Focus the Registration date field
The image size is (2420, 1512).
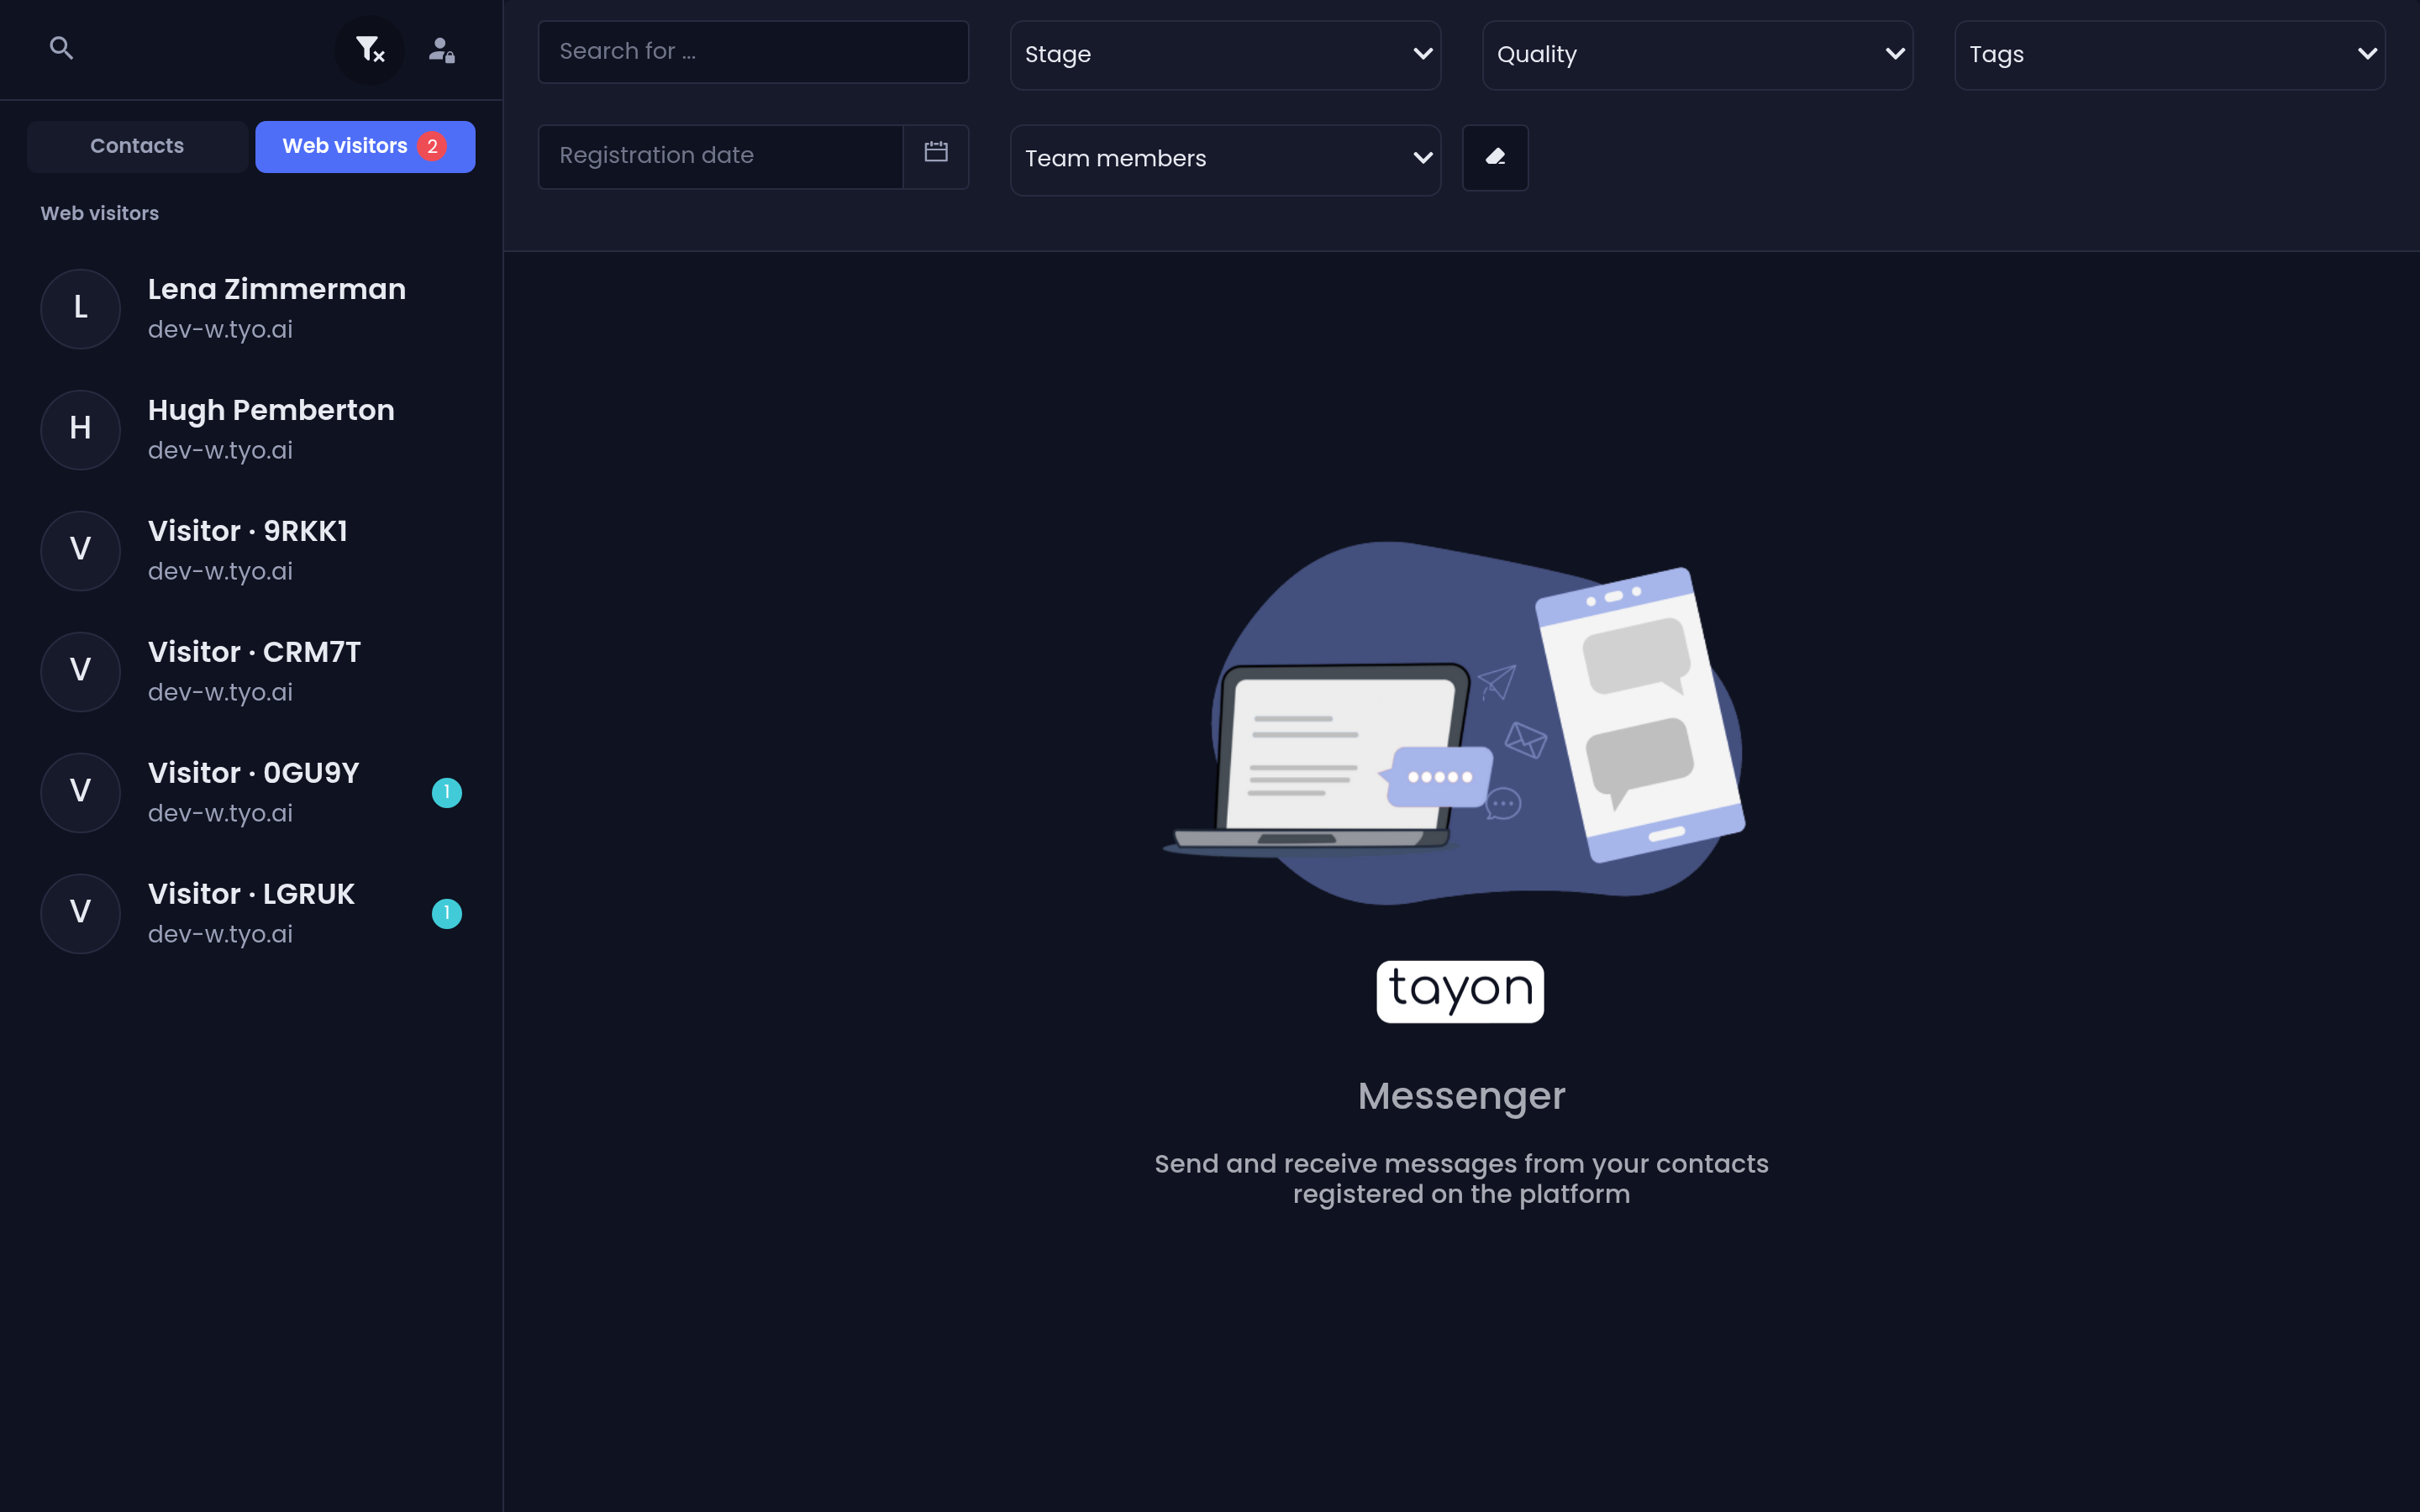pyautogui.click(x=721, y=156)
